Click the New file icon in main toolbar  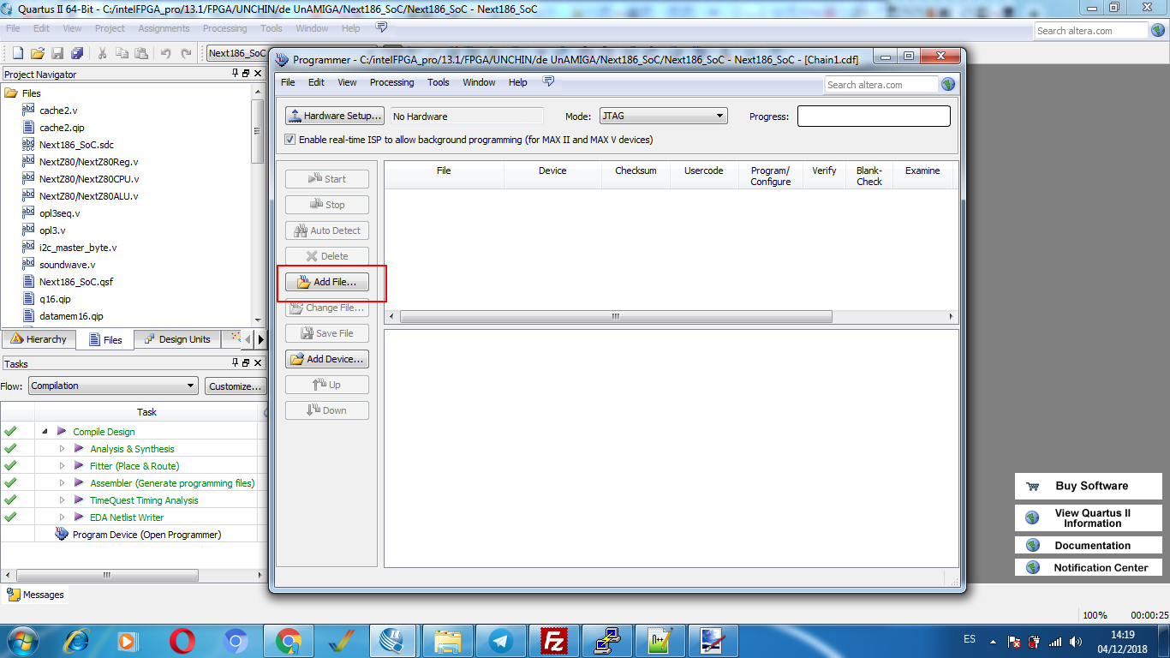17,53
